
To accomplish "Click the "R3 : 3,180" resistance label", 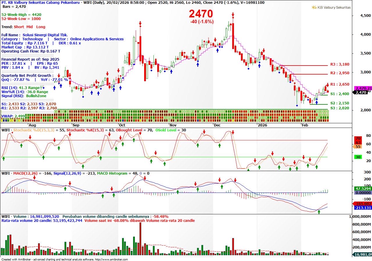I will click(x=340, y=64).
